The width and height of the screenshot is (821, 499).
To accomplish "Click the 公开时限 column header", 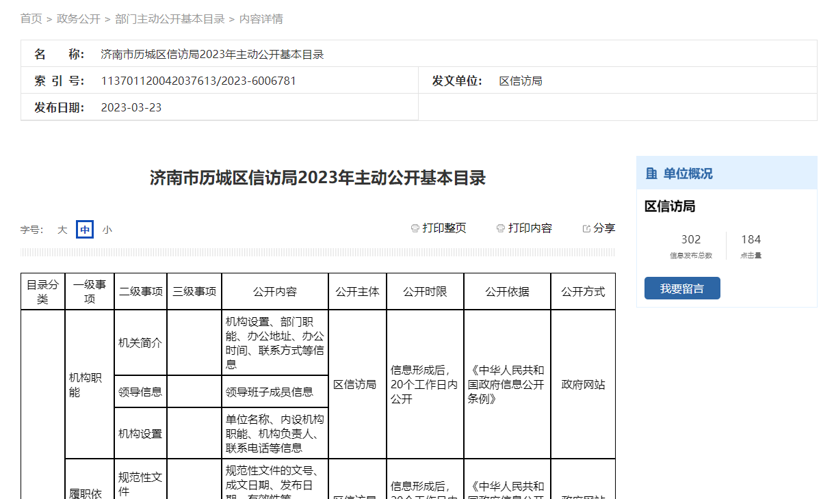I will point(425,292).
